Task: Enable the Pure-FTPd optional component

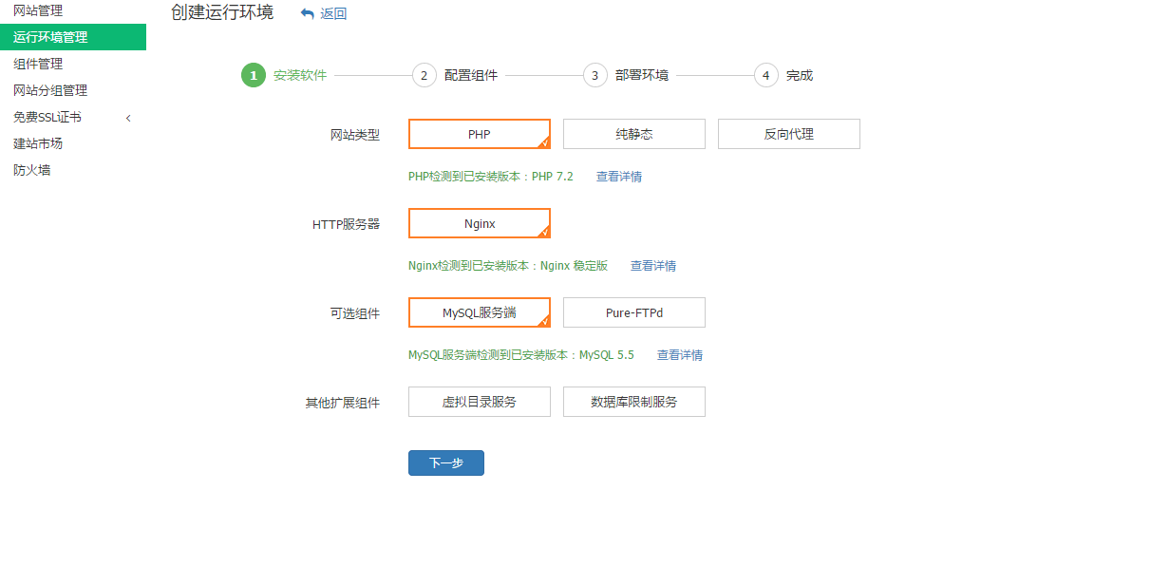Action: click(634, 312)
